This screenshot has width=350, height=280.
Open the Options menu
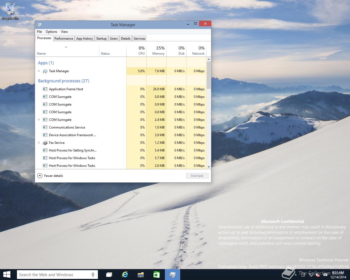coord(51,32)
